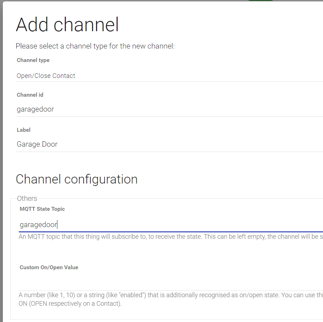Image resolution: width=323 pixels, height=322 pixels.
Task: Click the "garagedoor" channel id text
Action: 35,109
